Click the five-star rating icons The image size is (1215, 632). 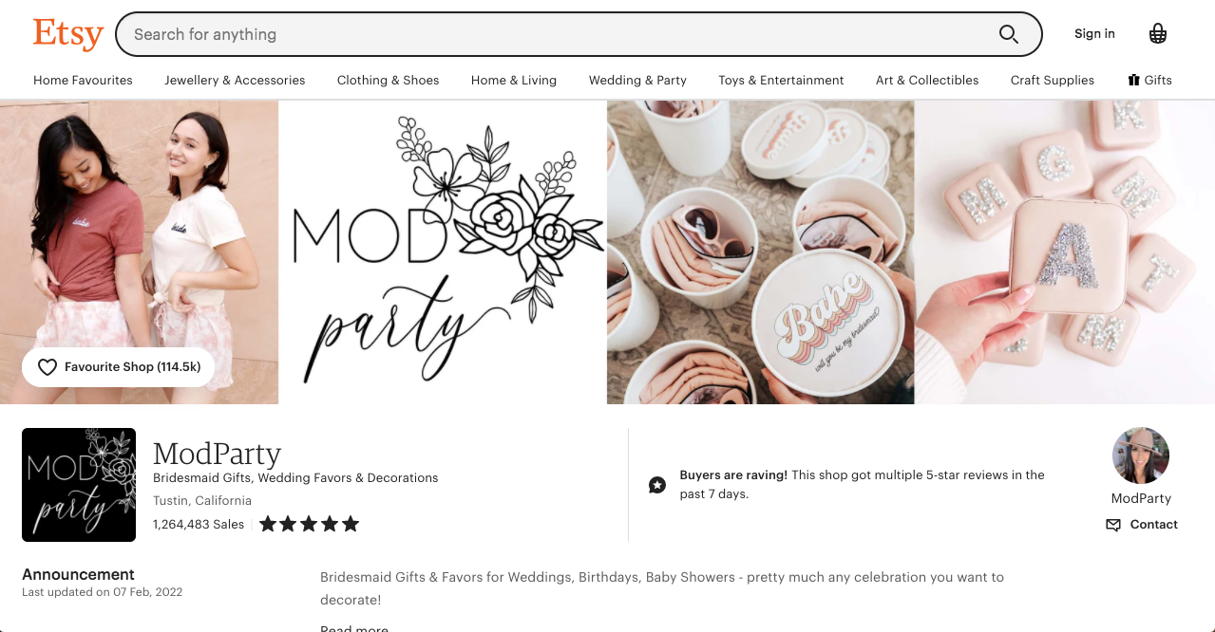pyautogui.click(x=310, y=524)
